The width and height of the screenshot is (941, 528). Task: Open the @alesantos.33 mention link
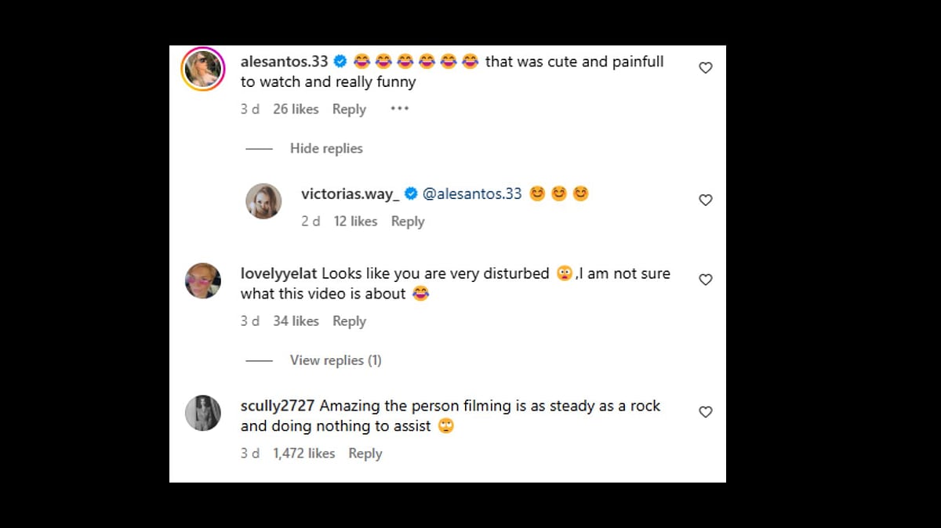tap(472, 193)
